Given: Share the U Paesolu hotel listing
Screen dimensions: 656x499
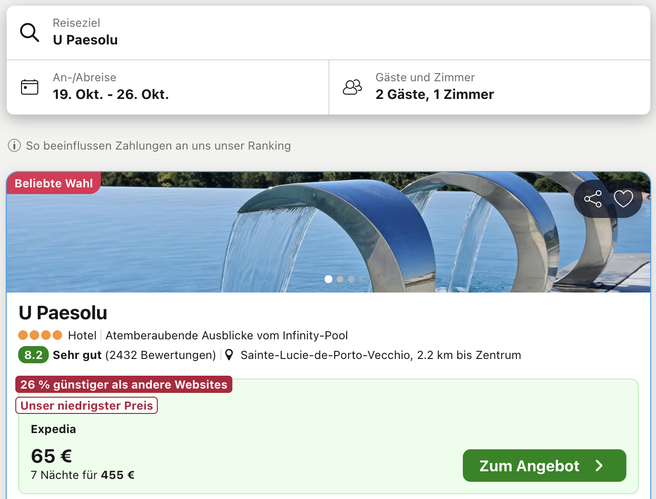Looking at the screenshot, I should tap(593, 199).
